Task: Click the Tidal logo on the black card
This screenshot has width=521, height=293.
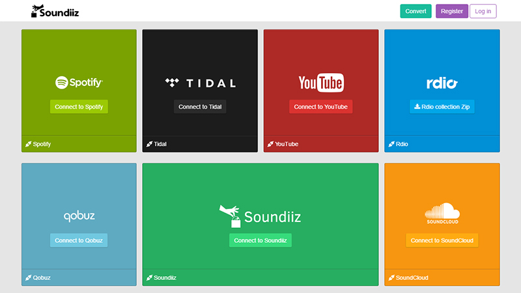Action: point(201,83)
